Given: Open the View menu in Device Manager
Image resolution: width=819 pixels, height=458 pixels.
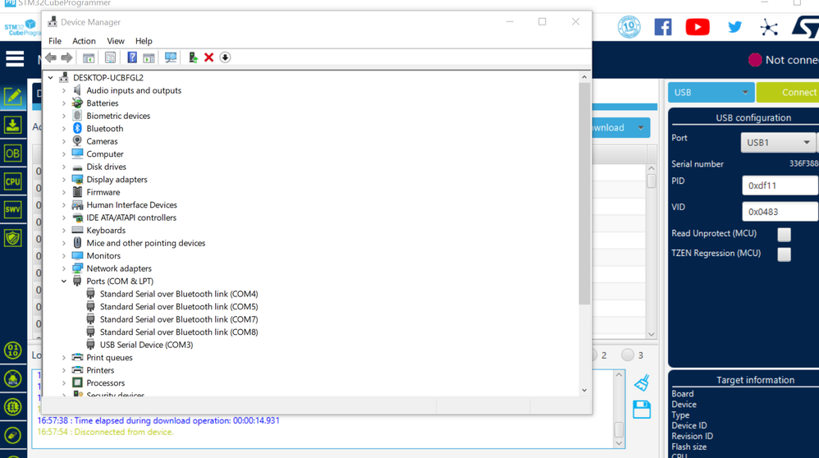Looking at the screenshot, I should coord(116,41).
